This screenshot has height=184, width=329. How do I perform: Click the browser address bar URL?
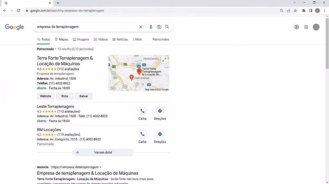tap(67, 11)
